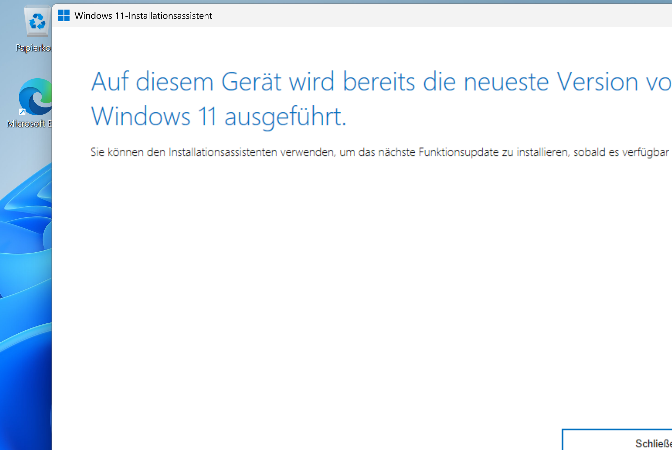Click the window title 'Windows 11-Installationsassistent'
This screenshot has width=672, height=450.
click(143, 16)
